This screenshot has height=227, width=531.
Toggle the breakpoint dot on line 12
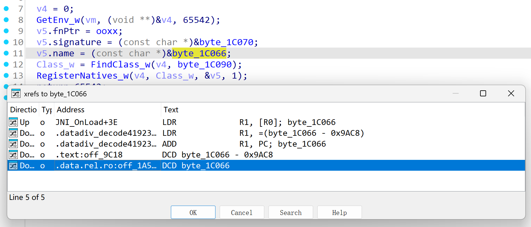coord(6,64)
